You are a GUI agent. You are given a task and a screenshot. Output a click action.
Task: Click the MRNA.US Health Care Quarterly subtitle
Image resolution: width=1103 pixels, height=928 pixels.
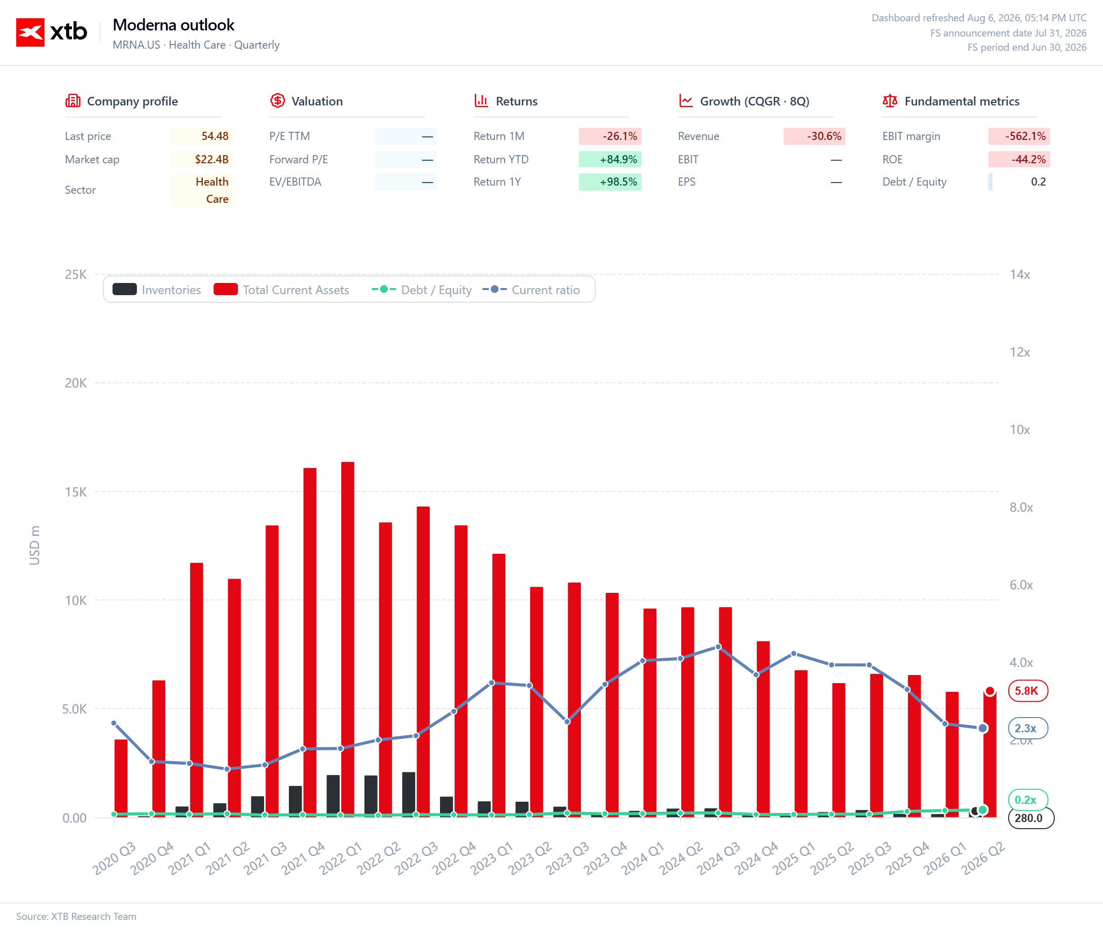[x=196, y=45]
